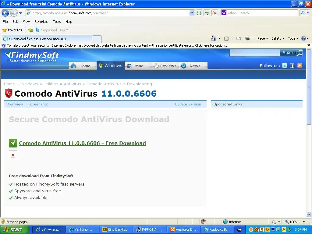Open the Windows Start button
Image resolution: width=312 pixels, height=234 pixels.
point(14,229)
